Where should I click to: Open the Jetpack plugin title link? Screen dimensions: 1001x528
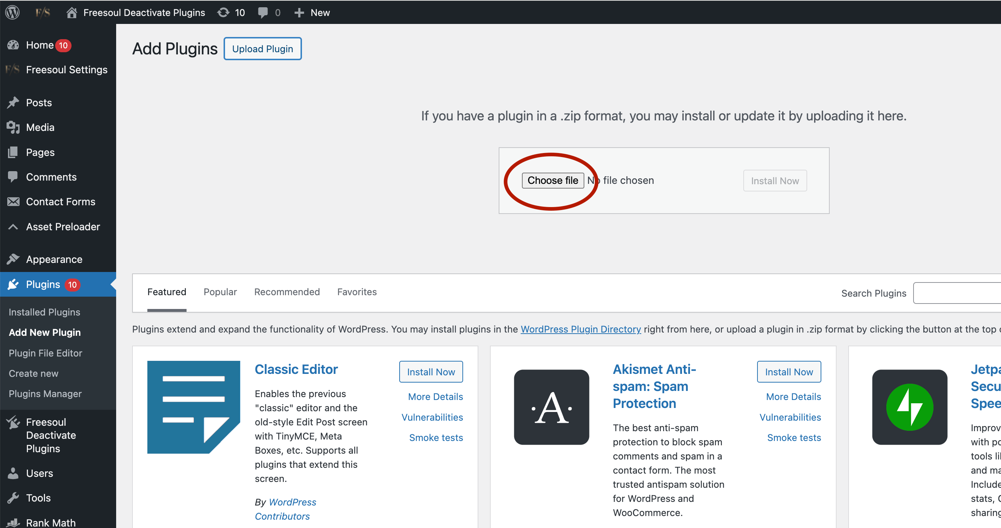coord(986,386)
